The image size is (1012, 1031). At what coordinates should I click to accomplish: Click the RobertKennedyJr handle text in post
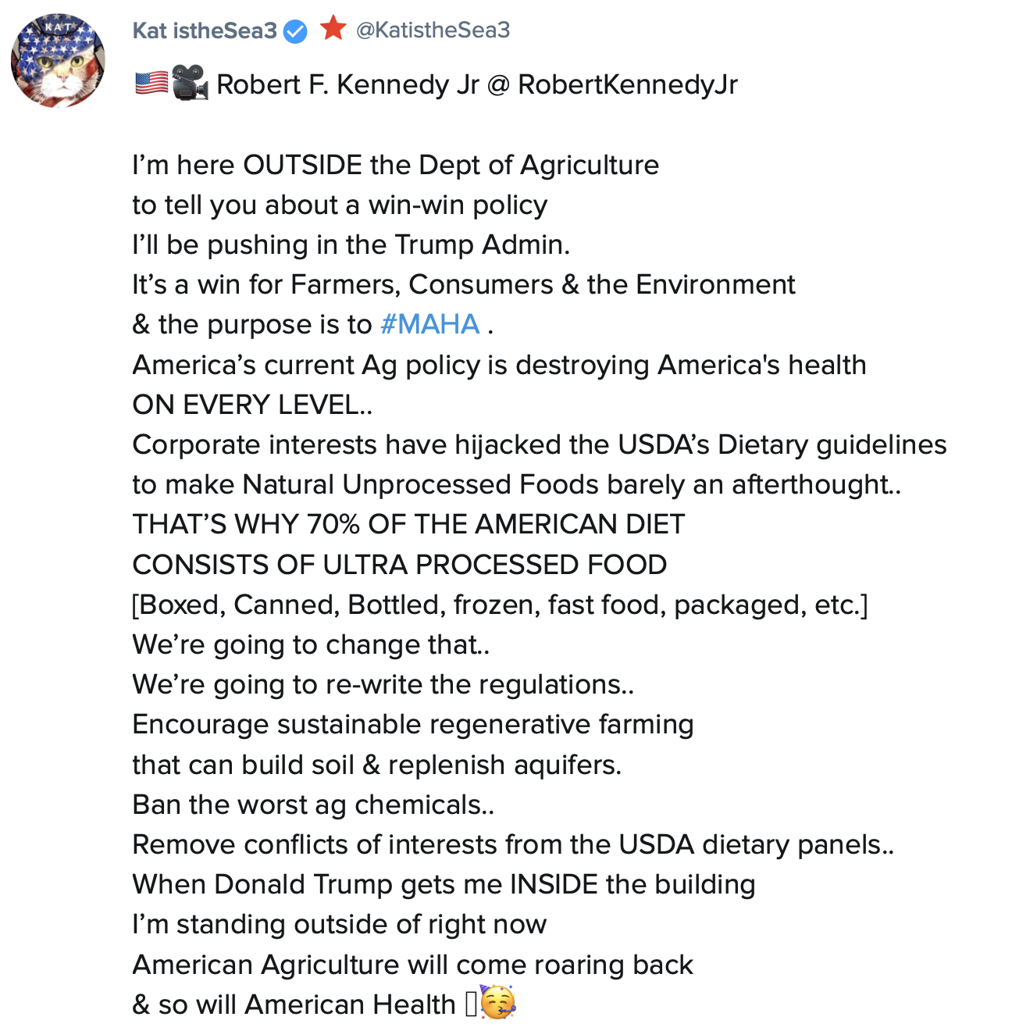pos(627,84)
